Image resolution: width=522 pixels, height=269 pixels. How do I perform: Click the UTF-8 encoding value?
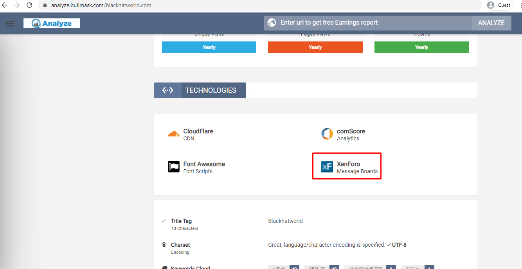click(399, 245)
